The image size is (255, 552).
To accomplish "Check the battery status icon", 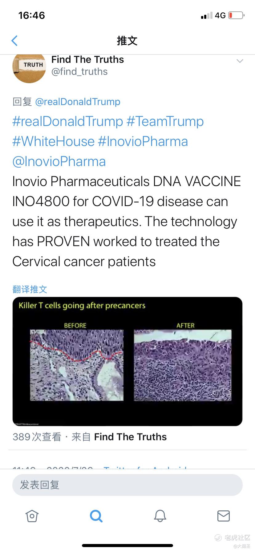I will click(x=237, y=15).
